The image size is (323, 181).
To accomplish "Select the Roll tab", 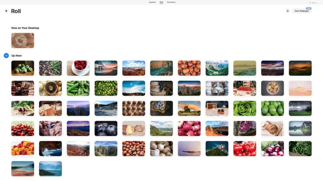I will 161,2.
